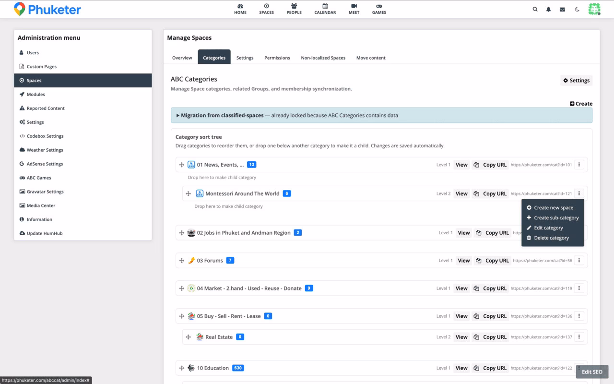Switch to Manage Spaces Settings tab
Image resolution: width=614 pixels, height=384 pixels.
[x=245, y=58]
